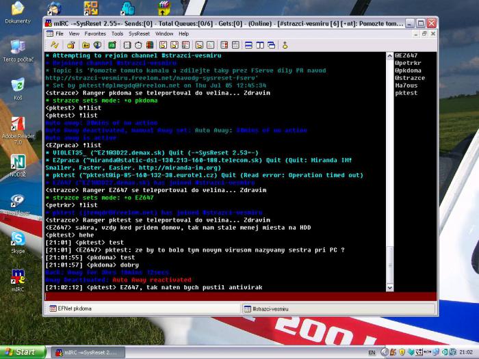Select @strazce in the nick list
The width and height of the screenshot is (479, 359).
coord(410,78)
